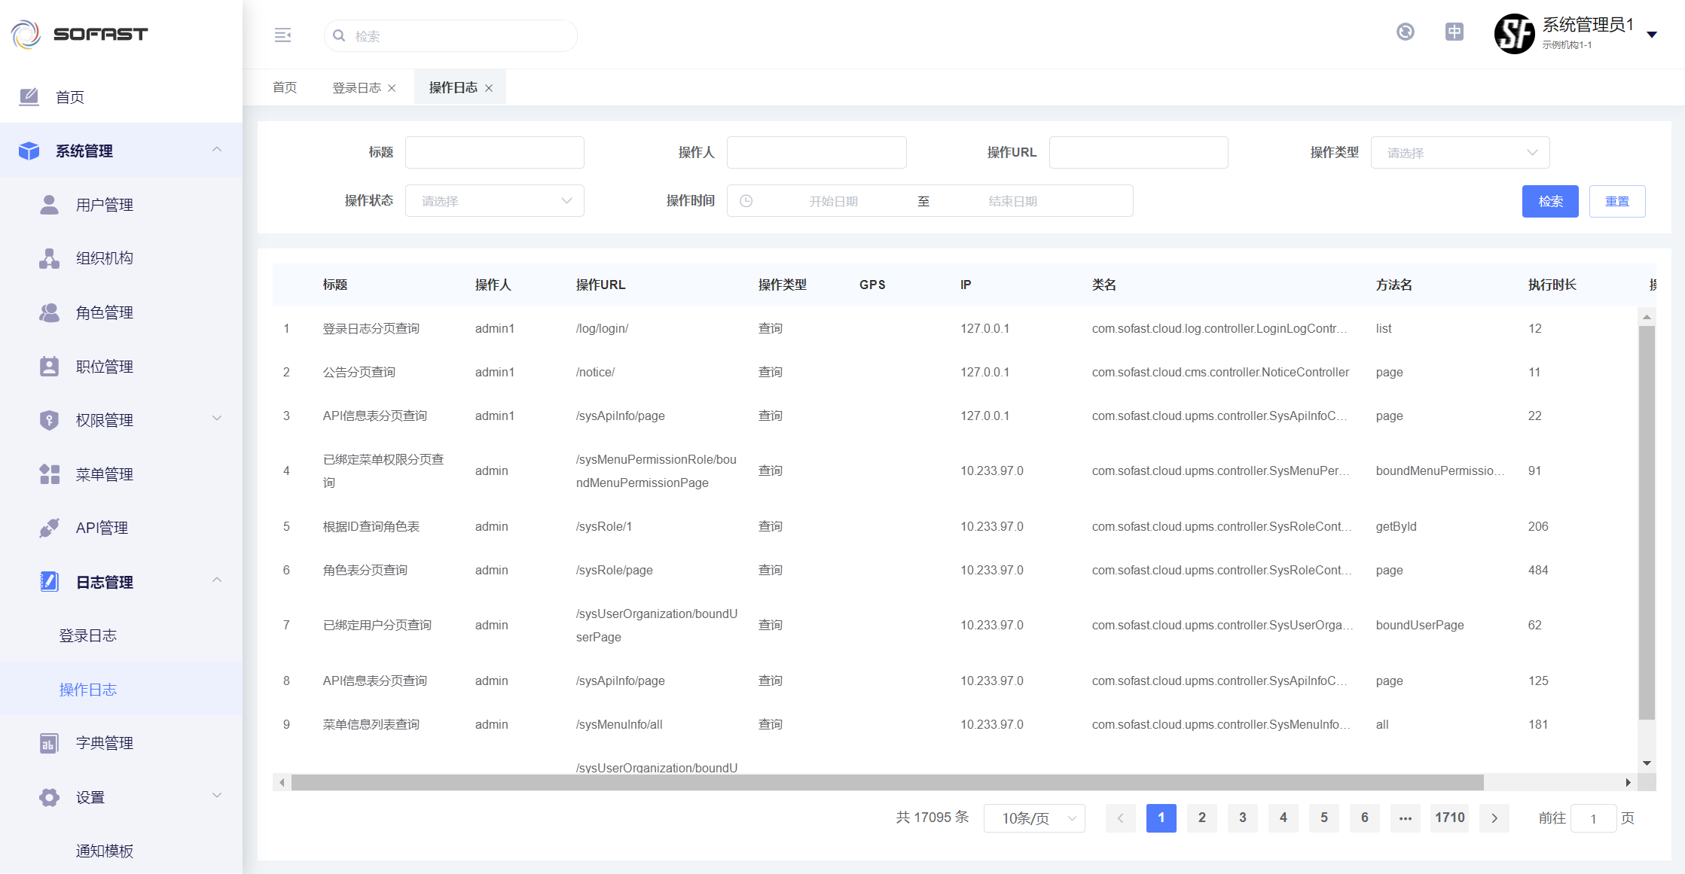
Task: Select 登录日志 in the sidebar menu
Action: (x=88, y=635)
